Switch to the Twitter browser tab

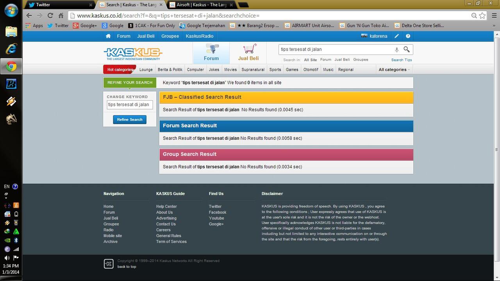click(x=59, y=5)
